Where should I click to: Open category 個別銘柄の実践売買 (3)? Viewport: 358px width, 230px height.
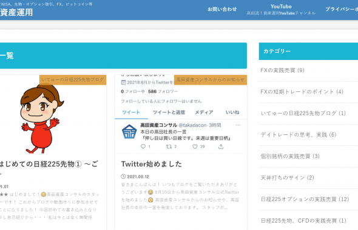tap(290, 156)
